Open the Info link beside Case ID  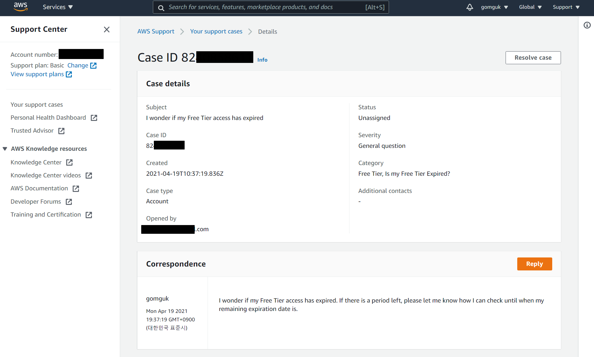tap(262, 60)
